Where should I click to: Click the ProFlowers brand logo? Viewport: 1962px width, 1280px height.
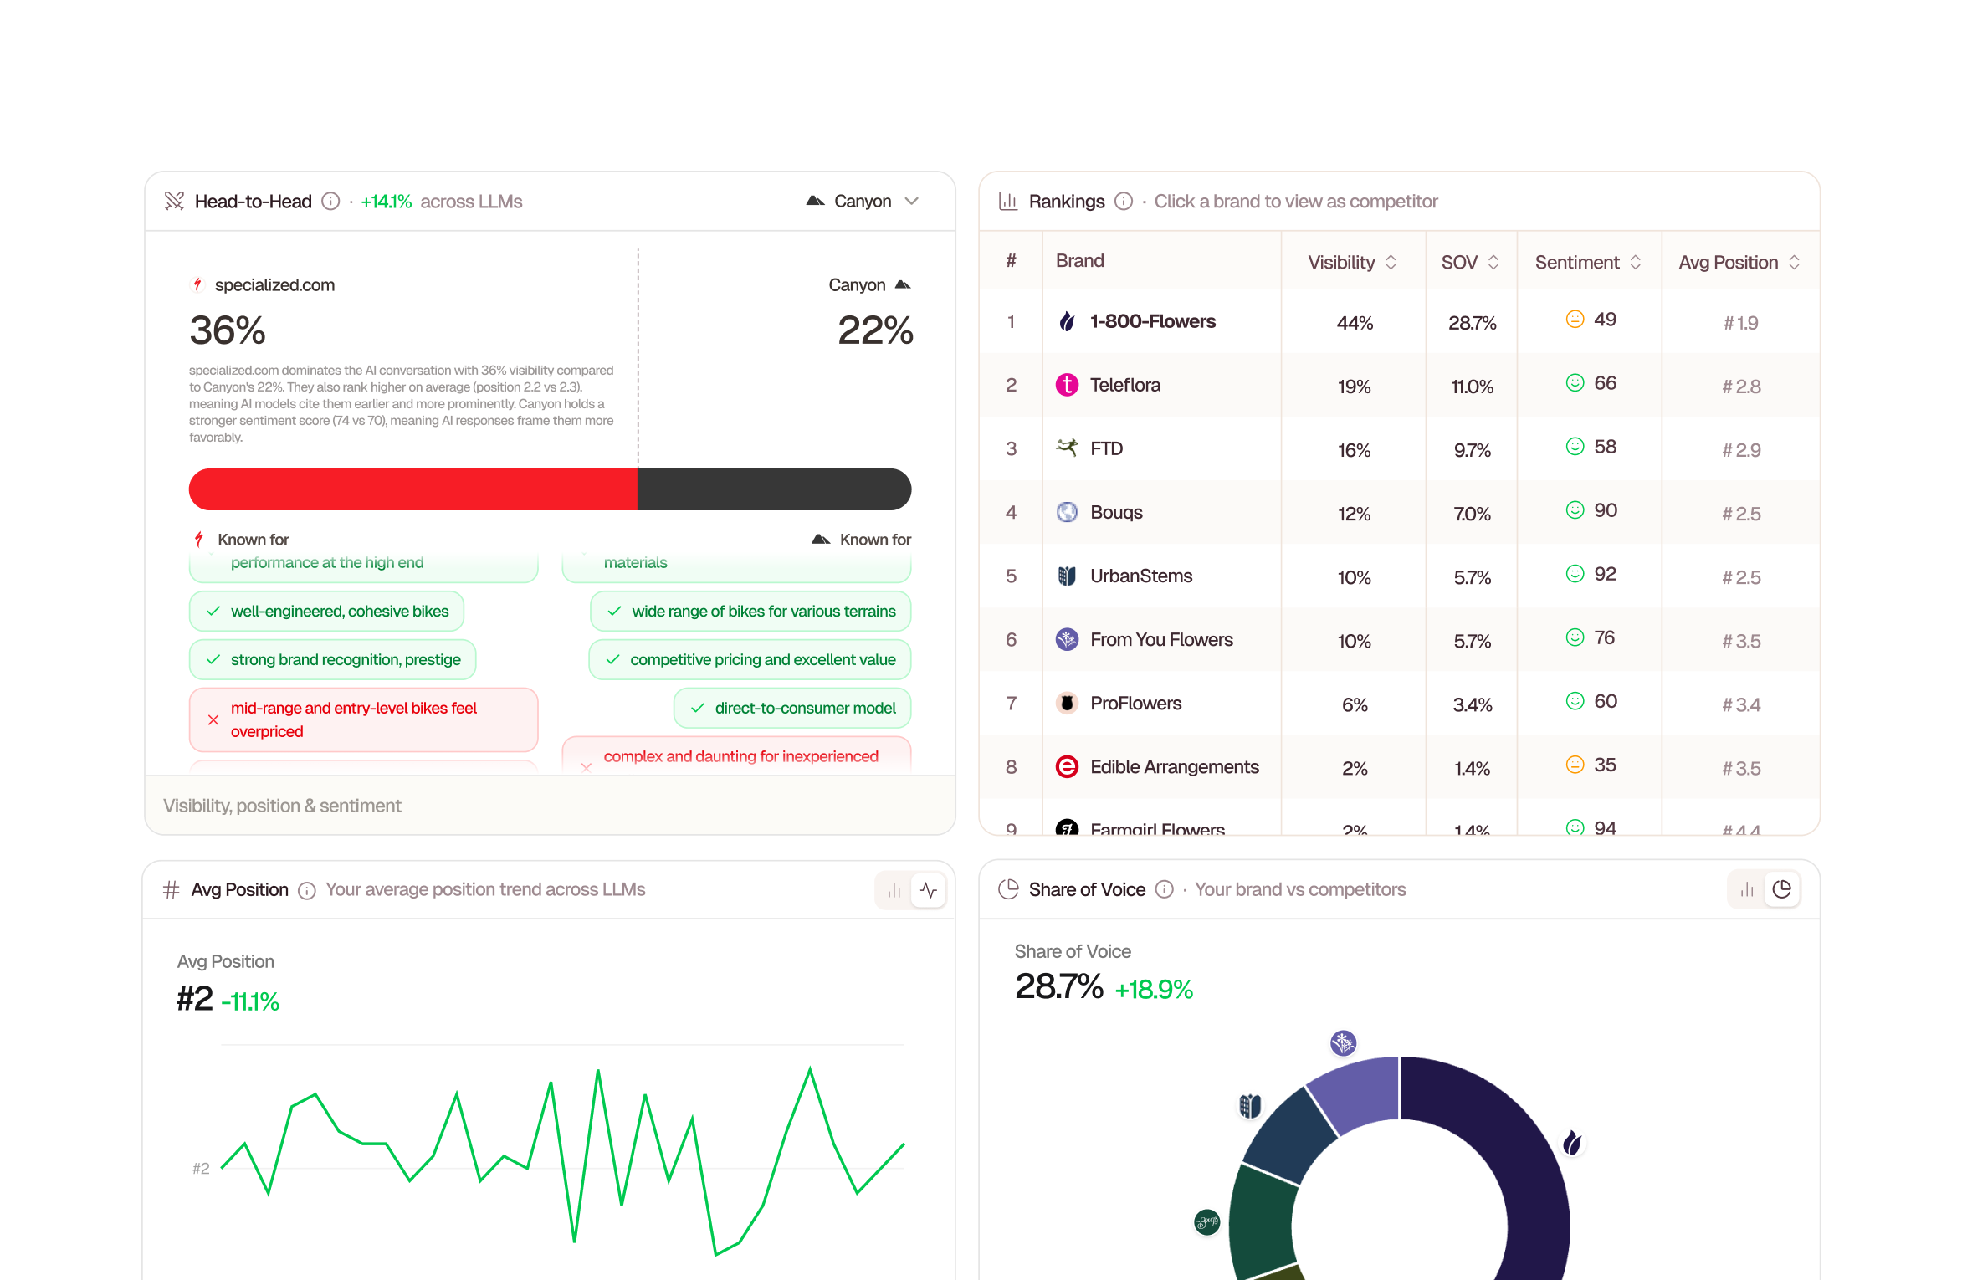pos(1067,703)
